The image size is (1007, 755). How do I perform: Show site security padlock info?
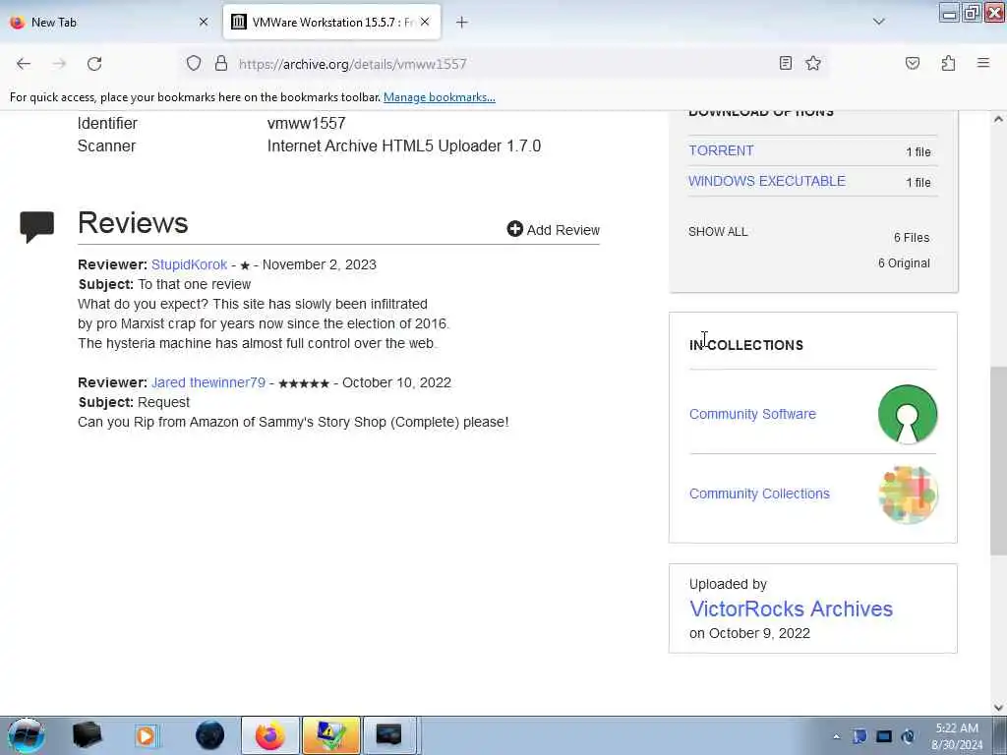(221, 63)
